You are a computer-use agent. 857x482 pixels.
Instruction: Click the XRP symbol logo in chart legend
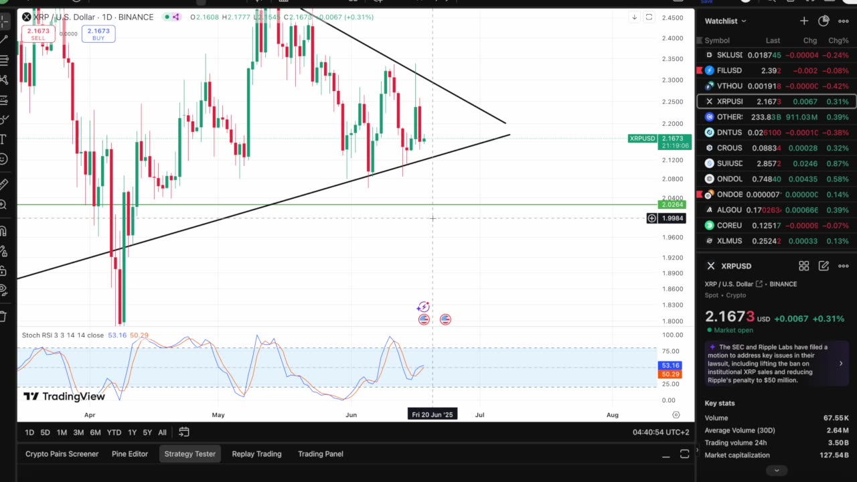point(27,17)
